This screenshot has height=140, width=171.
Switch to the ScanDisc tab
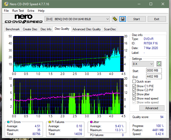(110, 29)
